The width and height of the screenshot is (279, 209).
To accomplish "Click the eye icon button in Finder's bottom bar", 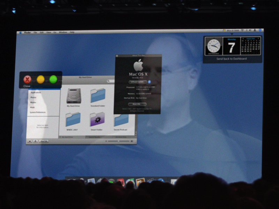I will (x=36, y=141).
